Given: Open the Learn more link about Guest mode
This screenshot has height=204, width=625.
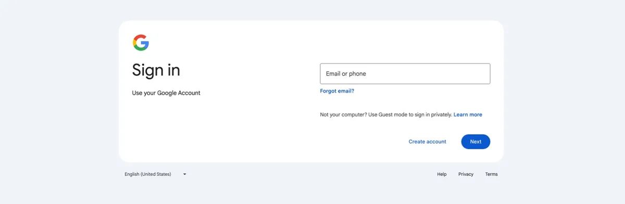Looking at the screenshot, I should [468, 114].
